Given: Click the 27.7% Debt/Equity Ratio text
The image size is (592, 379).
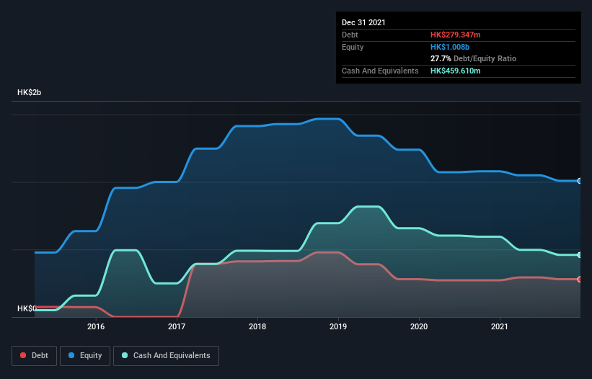Looking at the screenshot, I should click(x=474, y=58).
